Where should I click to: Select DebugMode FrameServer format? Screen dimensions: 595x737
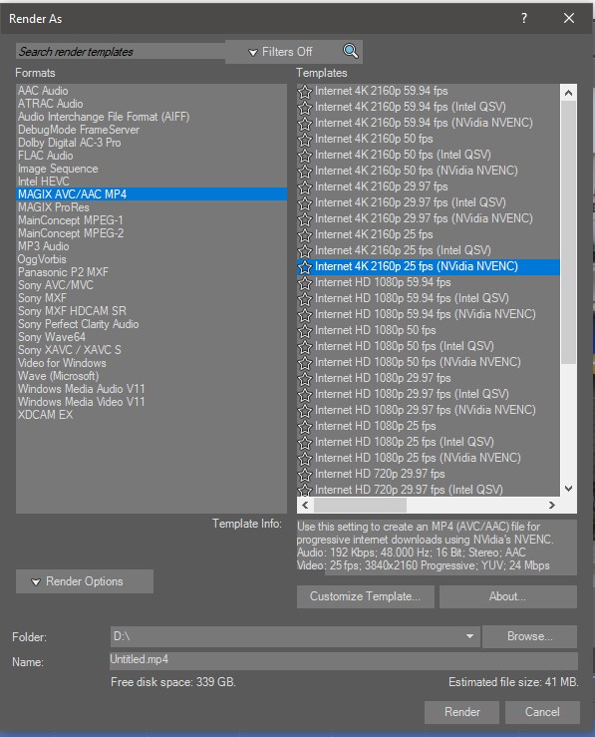pos(151,130)
